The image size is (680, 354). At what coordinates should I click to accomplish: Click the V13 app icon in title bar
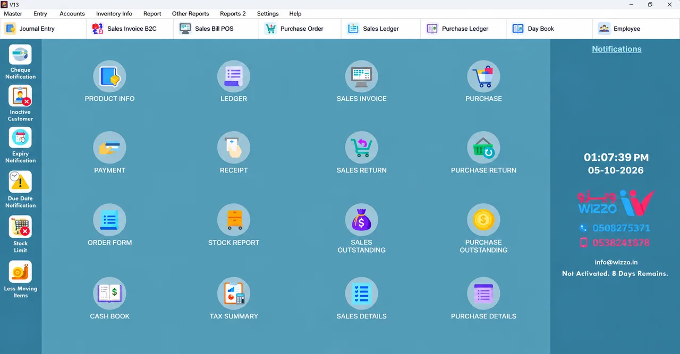coord(4,4)
